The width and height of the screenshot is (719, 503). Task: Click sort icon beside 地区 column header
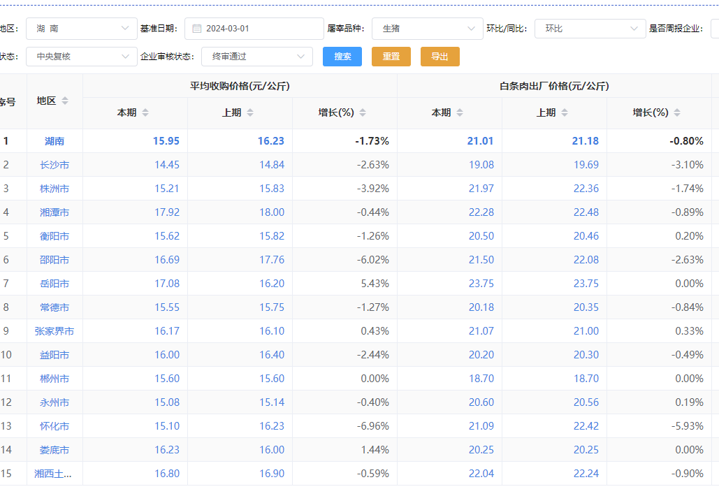(65, 101)
